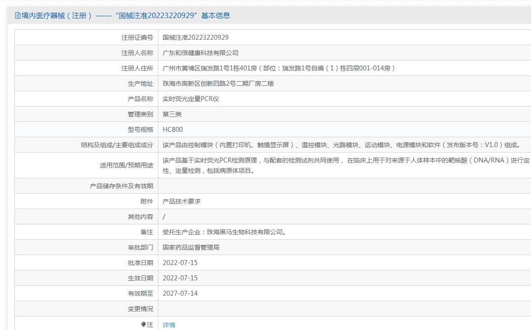Select the product name 实时荧光定量PCR仪
Screen dimensions: 531x330
coord(191,99)
